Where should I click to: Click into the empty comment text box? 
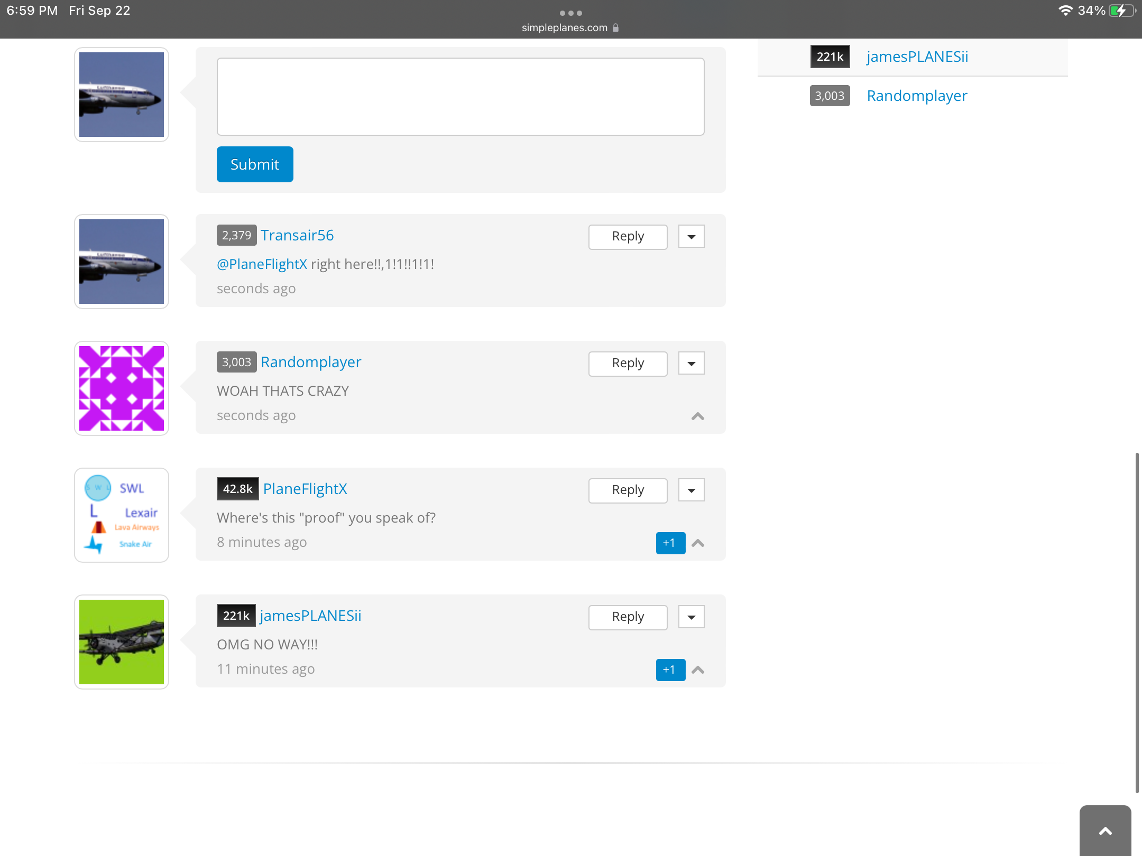coord(460,97)
